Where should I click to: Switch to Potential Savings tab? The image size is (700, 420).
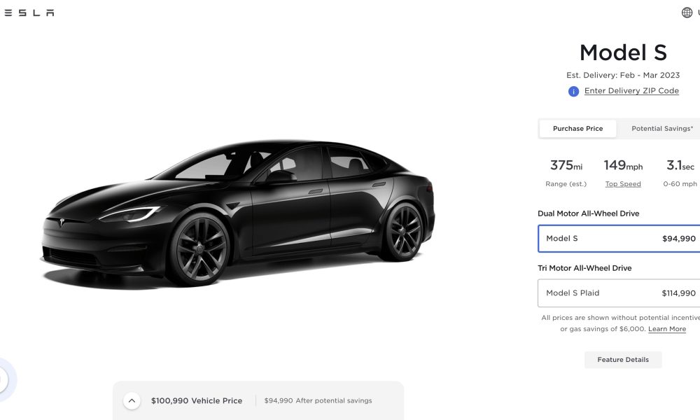[661, 129]
